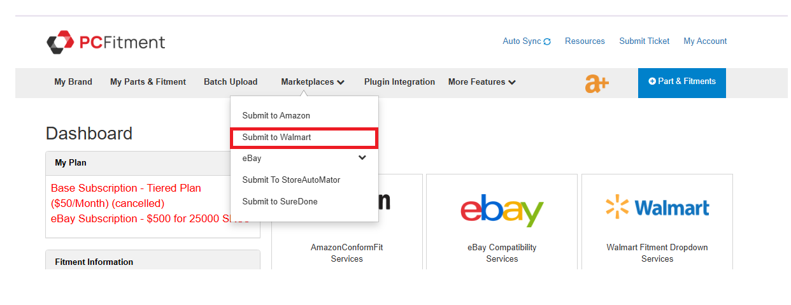
Task: Choose Submit to Walmart
Action: click(276, 138)
